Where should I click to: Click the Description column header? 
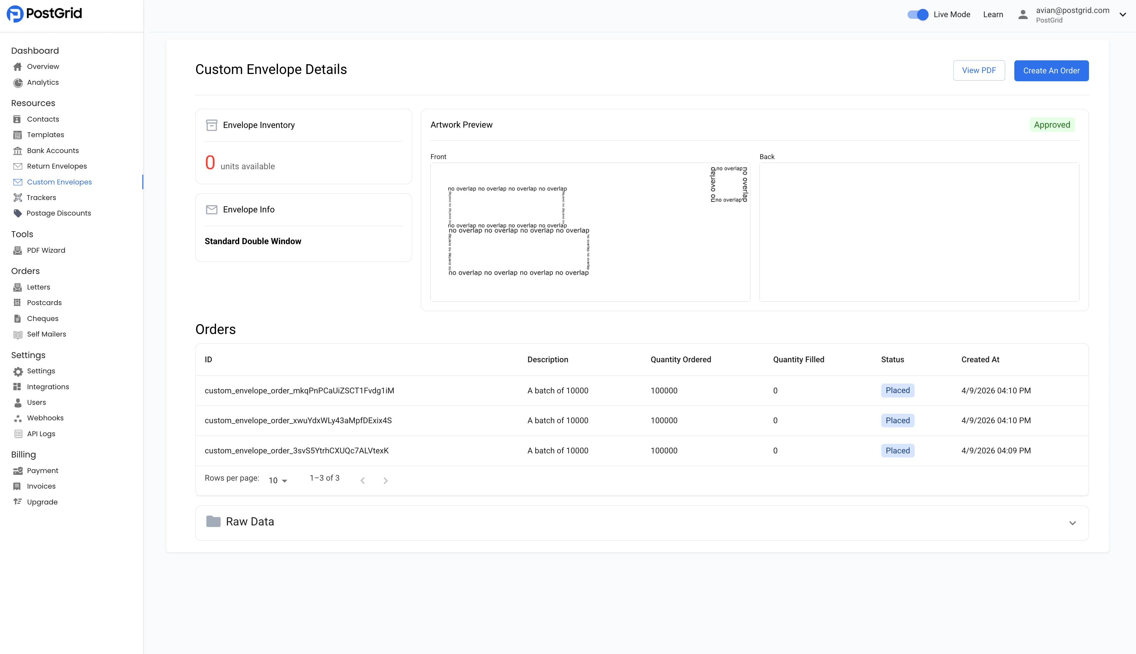click(x=547, y=360)
